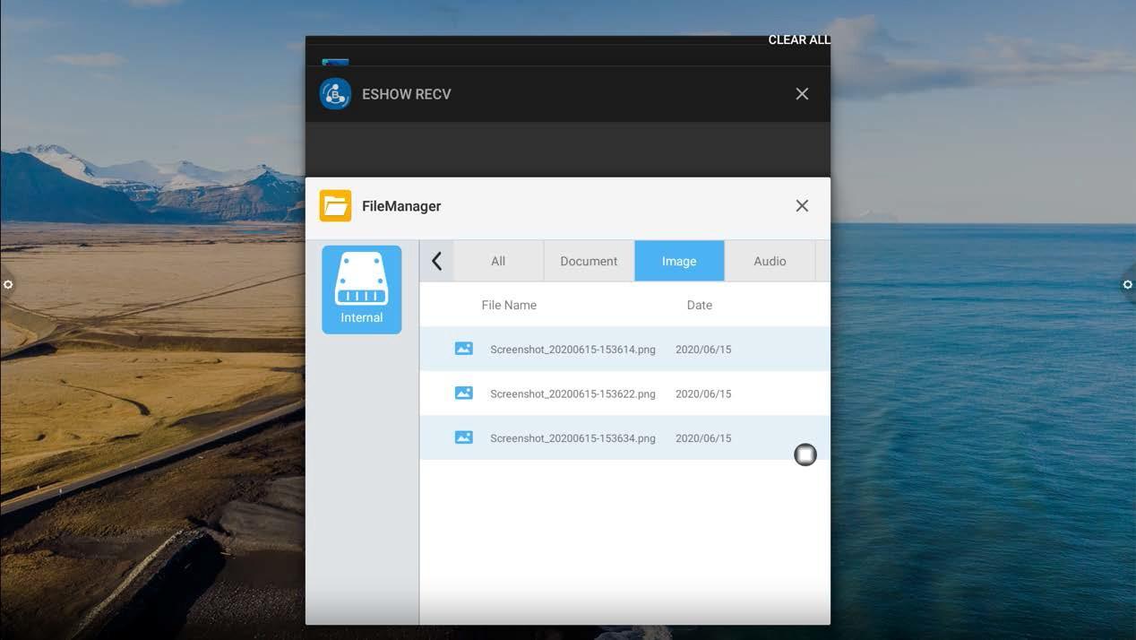The width and height of the screenshot is (1136, 640).
Task: Open the ESHOW RECV app icon
Action: [335, 94]
